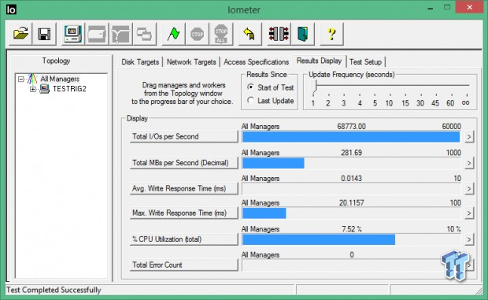Start tests with the green flag
Image resolution: width=488 pixels, height=300 pixels.
[173, 34]
